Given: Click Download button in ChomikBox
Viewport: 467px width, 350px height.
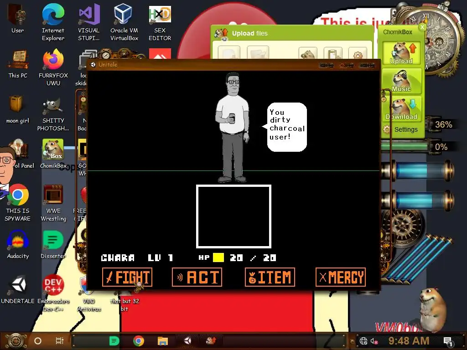Looking at the screenshot, I should (x=401, y=108).
